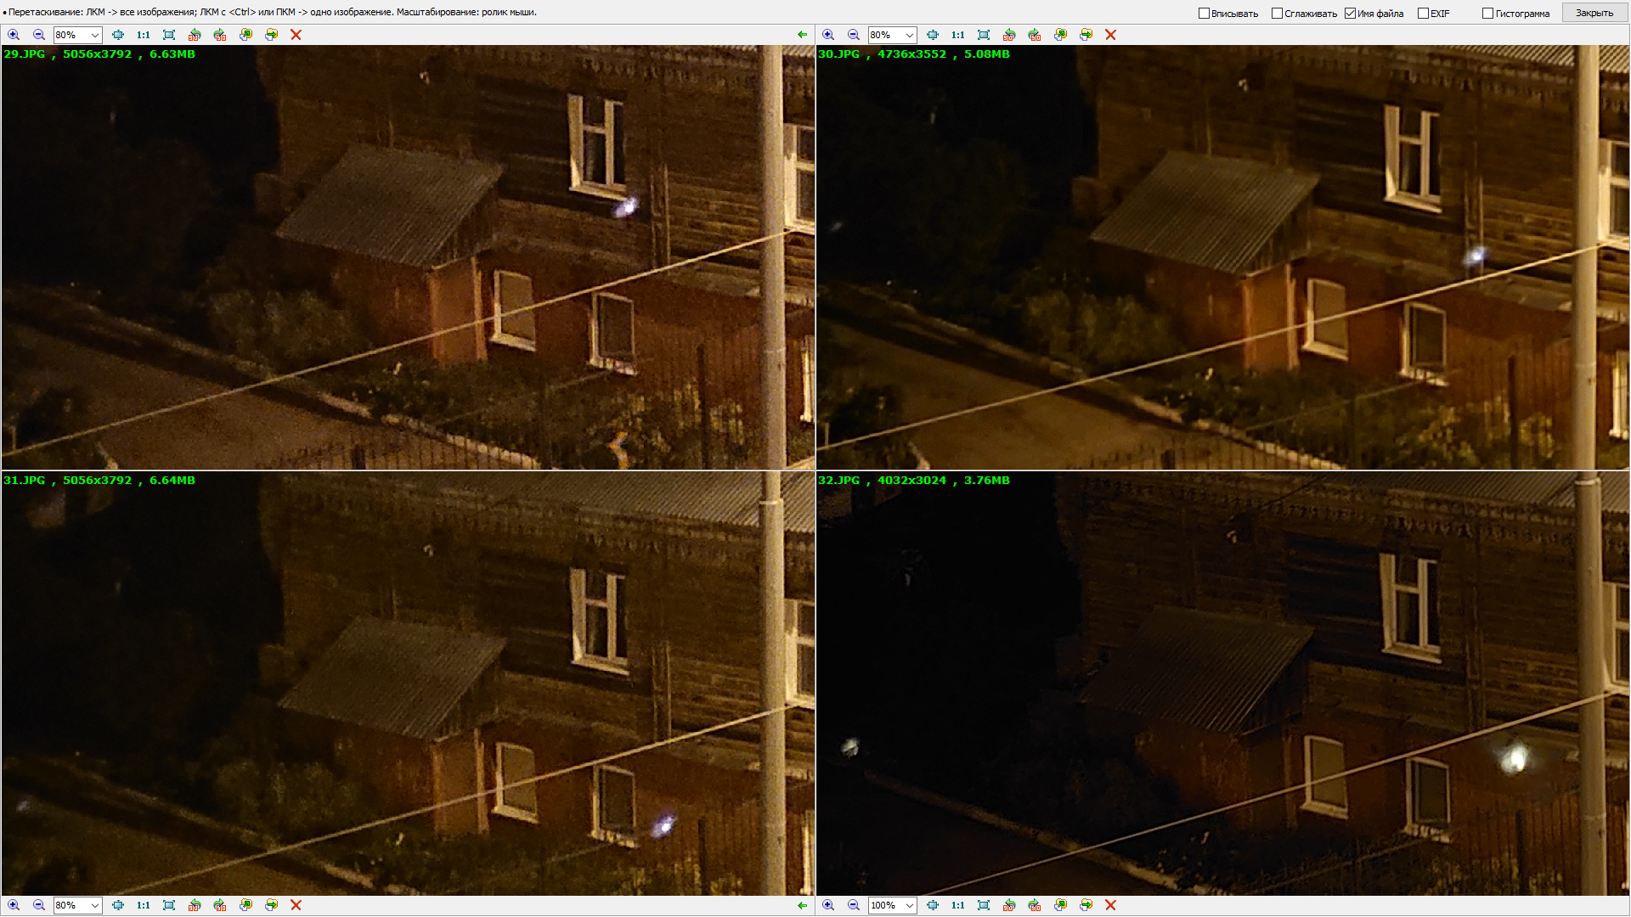The image size is (1631, 917).
Task: Set 31.JPG to 1:1 actual size
Action: [x=144, y=905]
